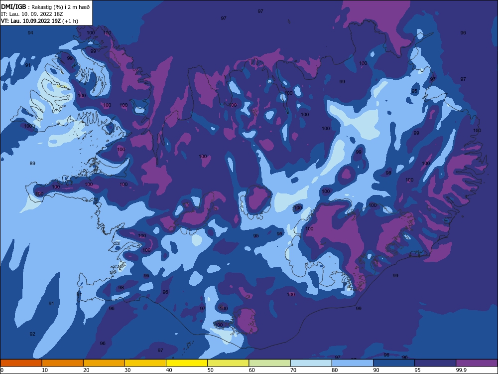Select the '50' legend tick label
The height and width of the screenshot is (374, 498).
point(210,370)
